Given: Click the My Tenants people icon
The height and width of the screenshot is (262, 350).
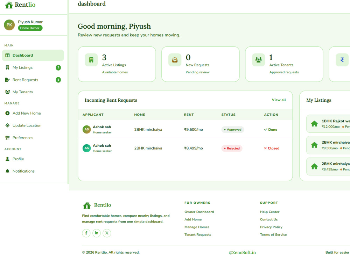Looking at the screenshot, I should click(7, 92).
